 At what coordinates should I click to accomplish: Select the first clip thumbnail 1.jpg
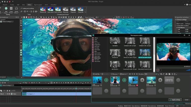click(97, 80)
